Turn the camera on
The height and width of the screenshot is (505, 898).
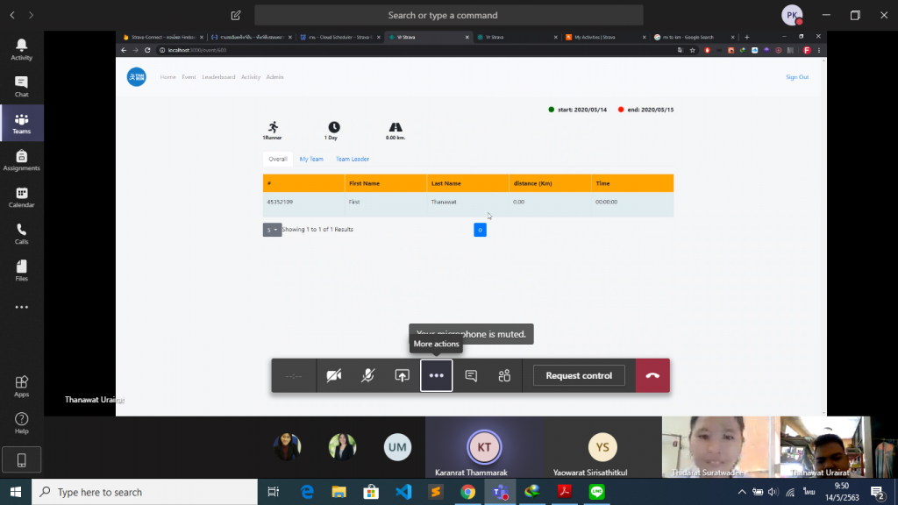tap(333, 375)
